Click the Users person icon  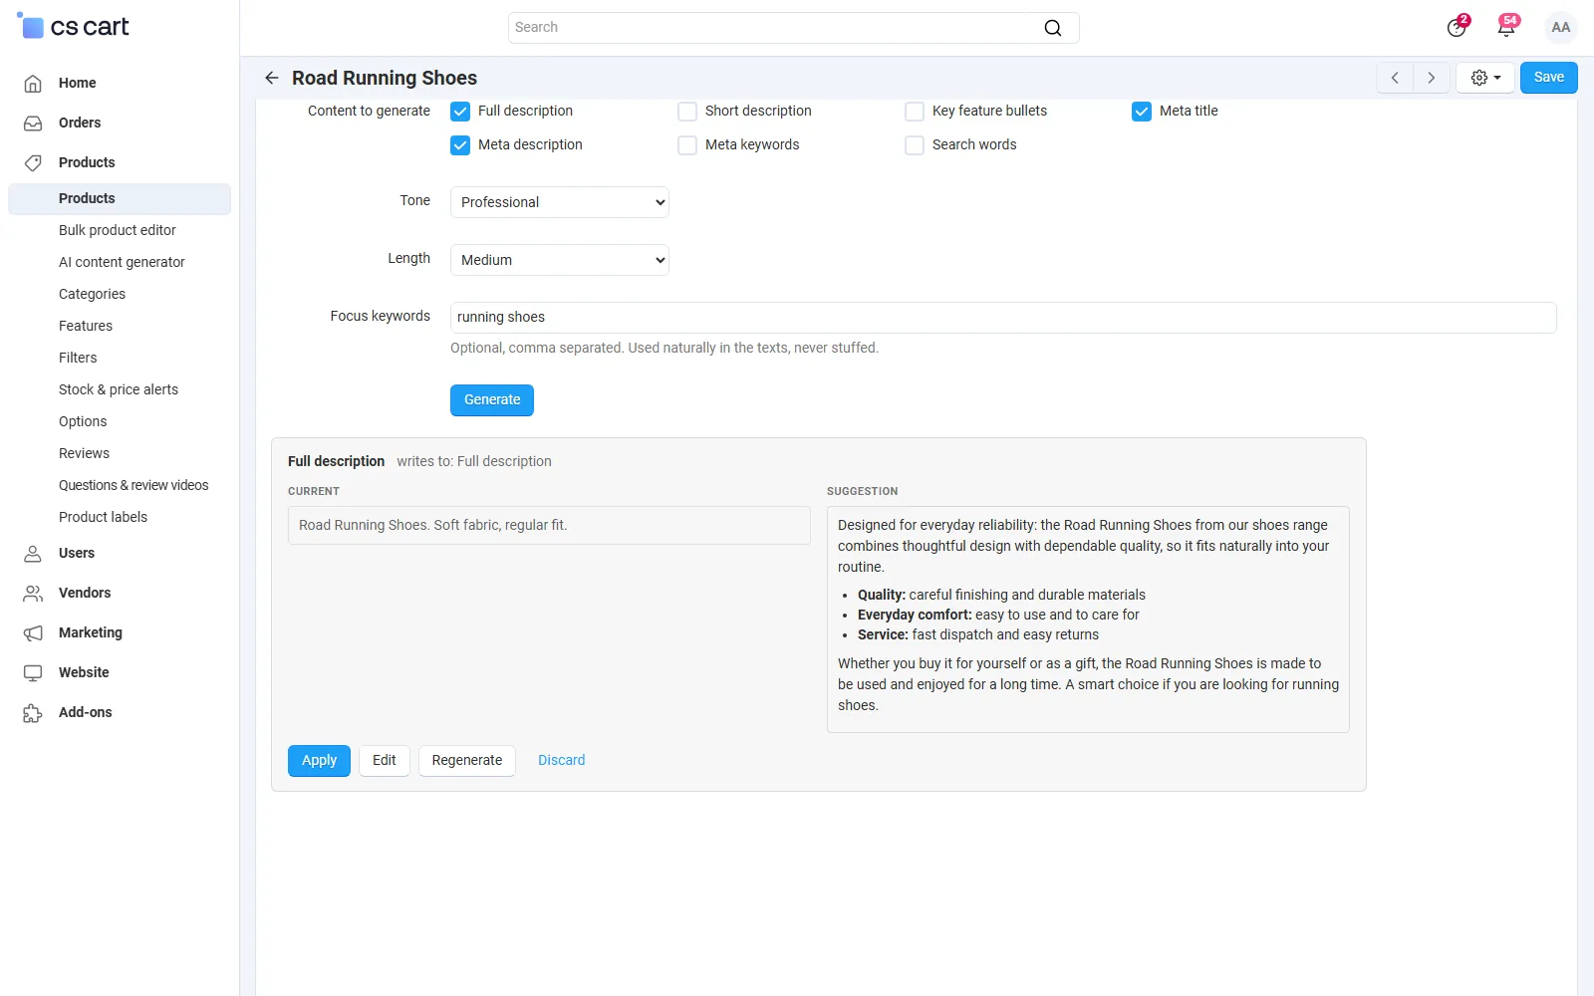coord(33,553)
